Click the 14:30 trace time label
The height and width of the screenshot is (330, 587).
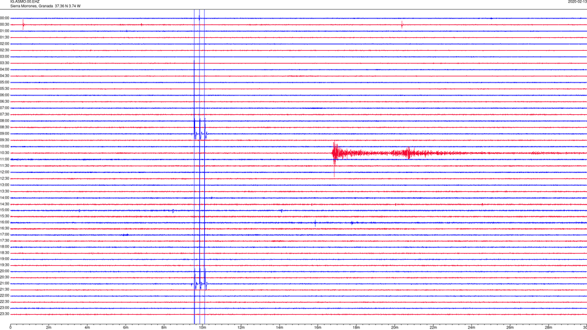(x=5, y=204)
